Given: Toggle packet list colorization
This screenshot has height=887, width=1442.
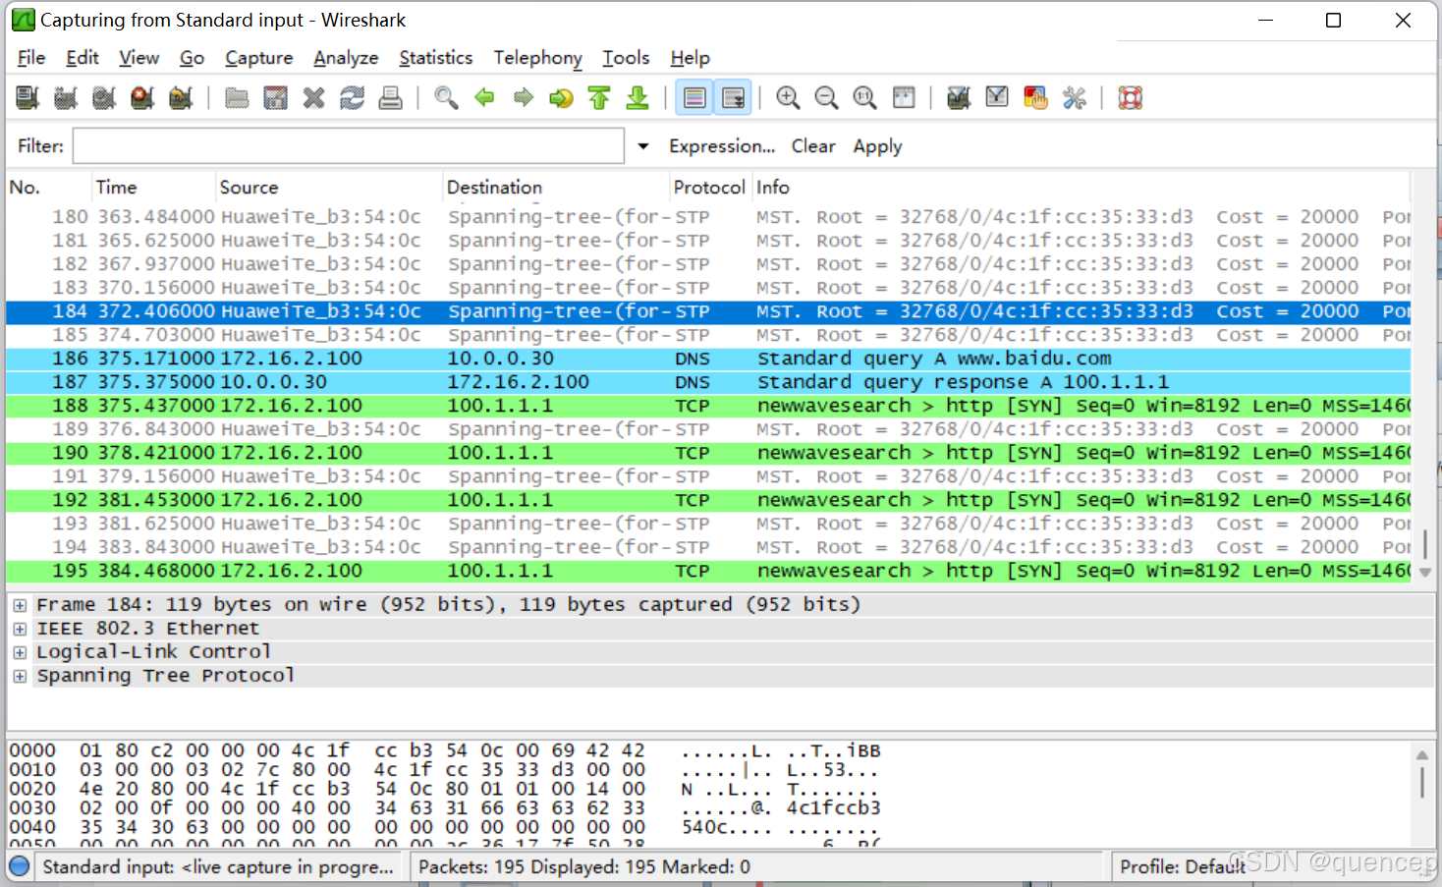Looking at the screenshot, I should [694, 97].
